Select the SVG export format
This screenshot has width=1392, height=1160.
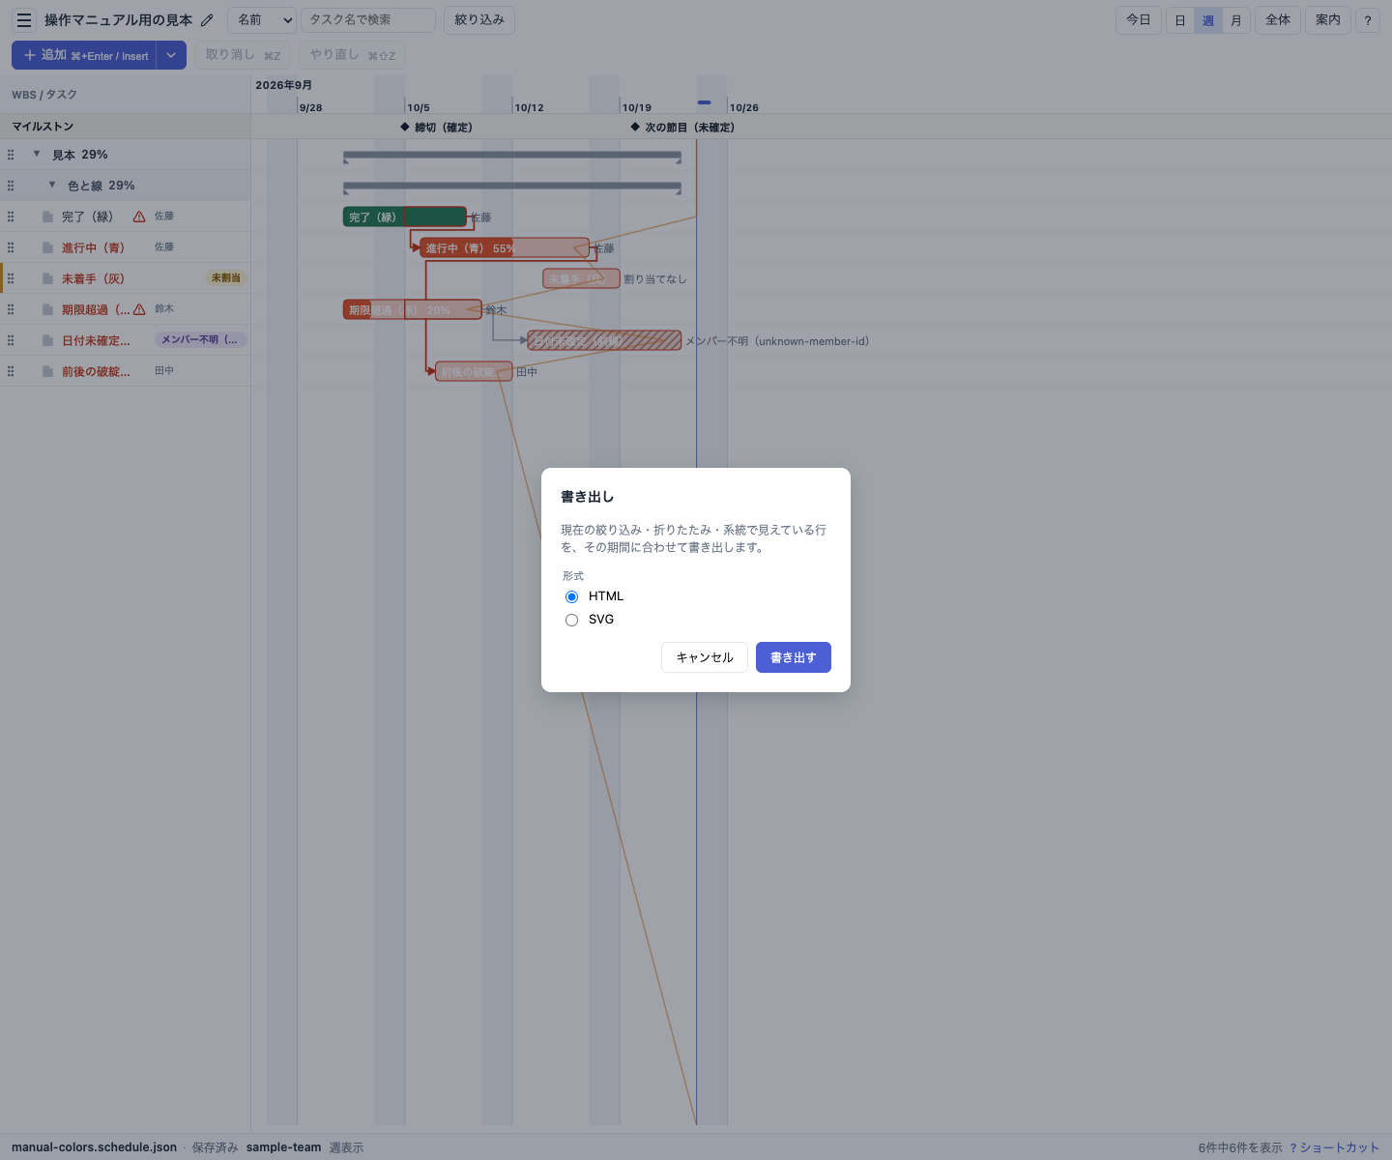coord(572,620)
